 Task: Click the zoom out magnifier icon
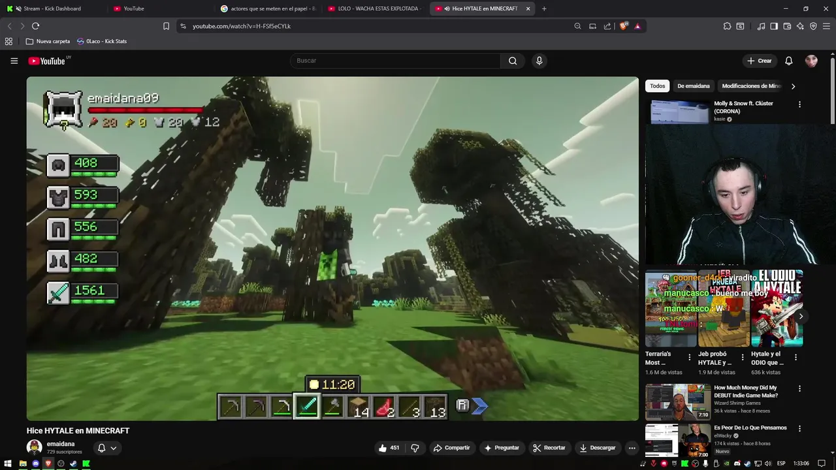[577, 26]
